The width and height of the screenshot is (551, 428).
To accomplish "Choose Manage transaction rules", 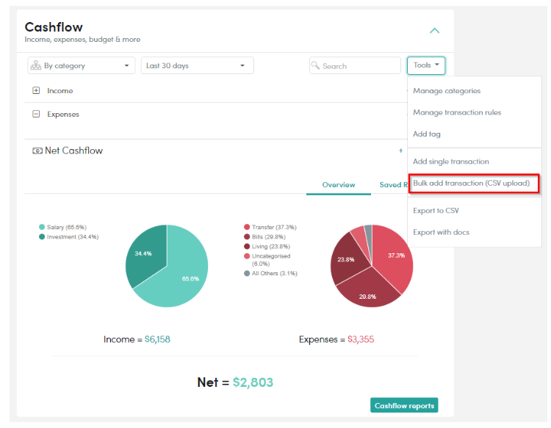I will (x=457, y=112).
